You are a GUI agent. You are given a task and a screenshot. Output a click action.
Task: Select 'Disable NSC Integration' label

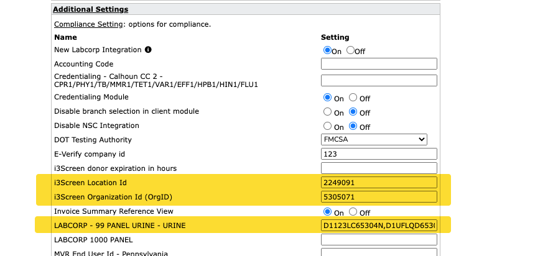click(x=96, y=126)
